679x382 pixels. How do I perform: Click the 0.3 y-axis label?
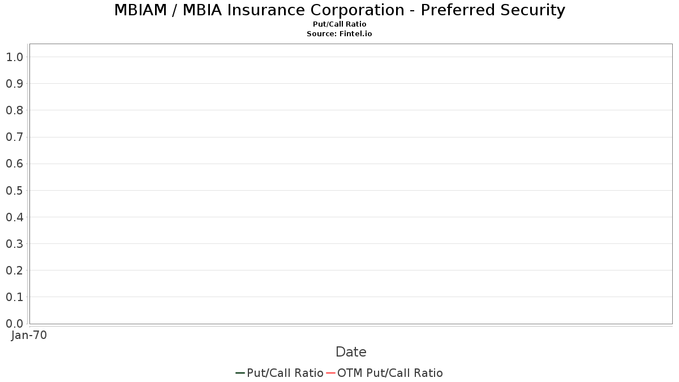click(15, 244)
